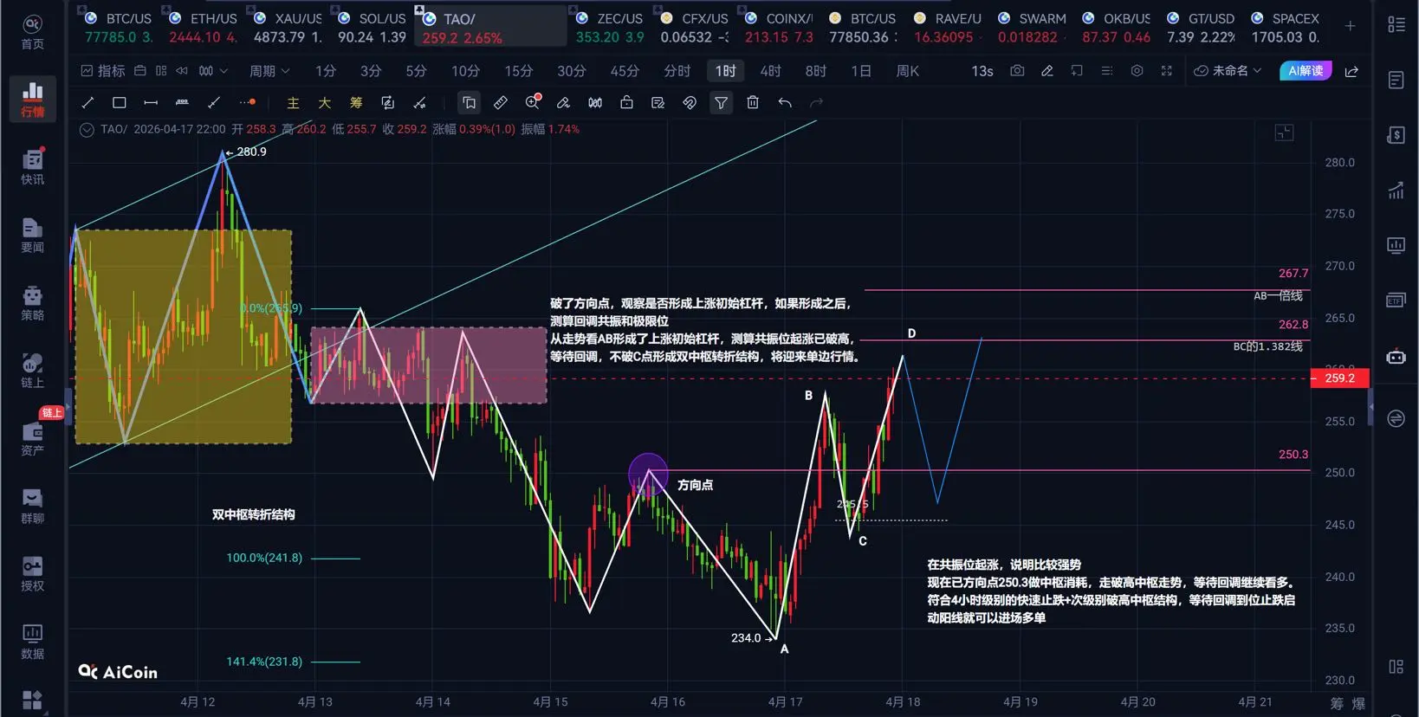
Task: Collapse the TAO price info legend
Action: tap(87, 130)
